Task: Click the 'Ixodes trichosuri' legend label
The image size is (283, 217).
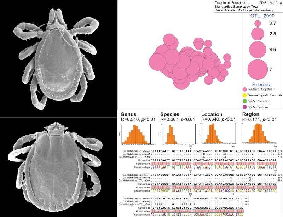Action: (x=259, y=101)
